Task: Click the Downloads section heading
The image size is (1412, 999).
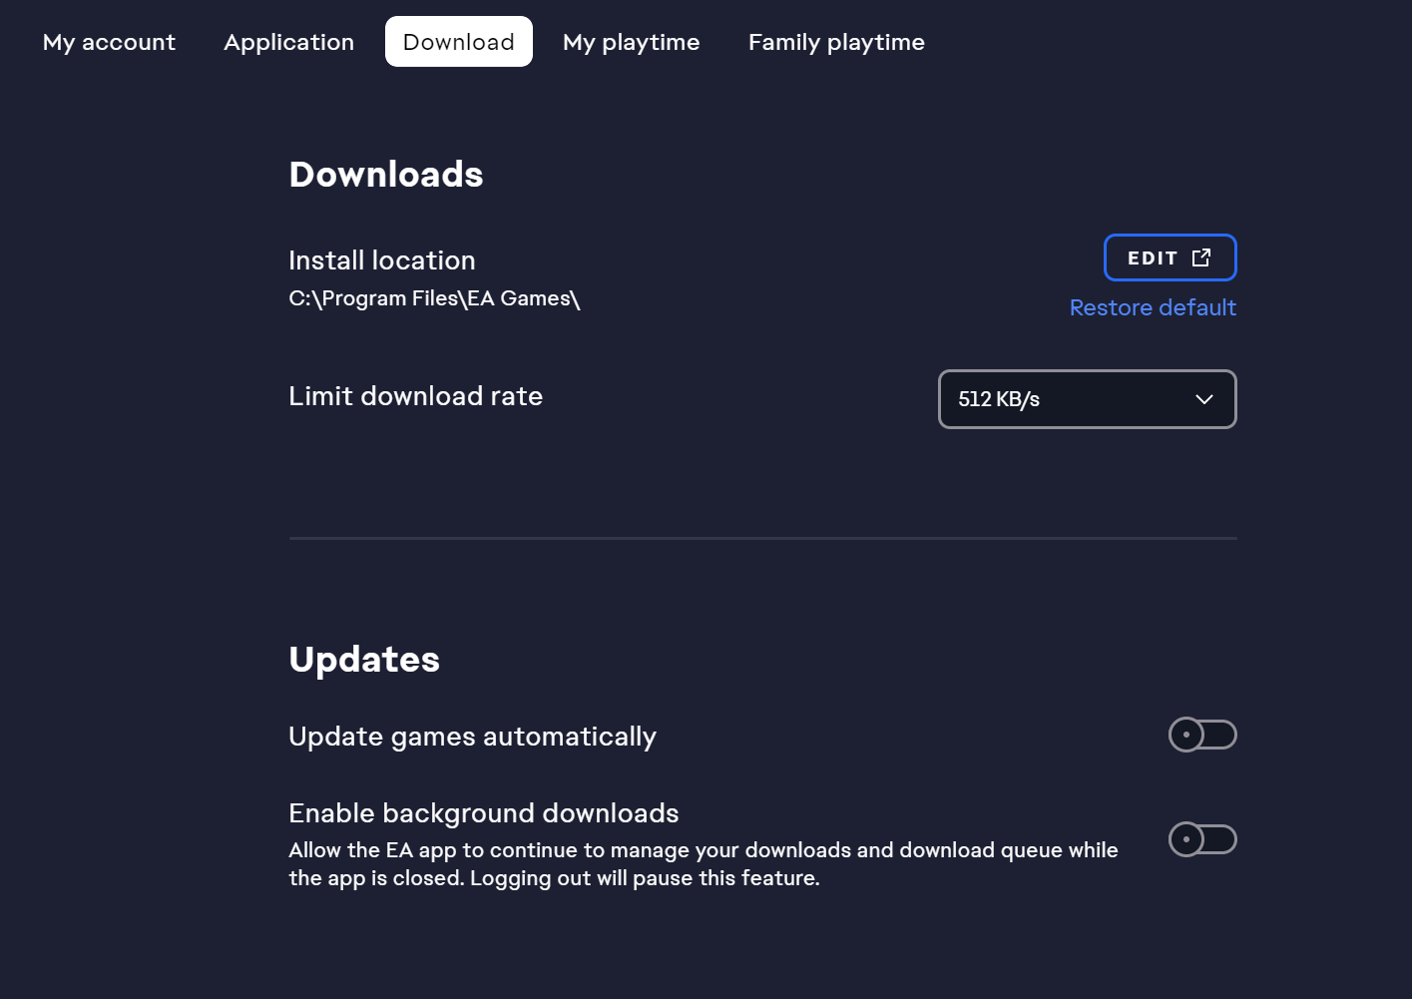Action: pos(386,175)
